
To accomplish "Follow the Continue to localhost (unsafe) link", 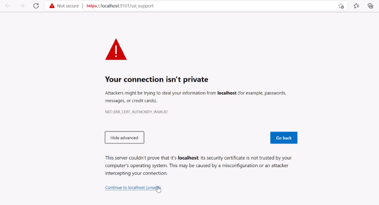I will click(x=132, y=187).
